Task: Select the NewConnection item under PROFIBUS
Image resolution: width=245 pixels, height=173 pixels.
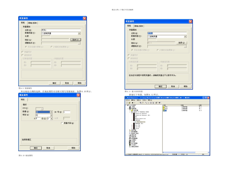Action: click(140, 122)
